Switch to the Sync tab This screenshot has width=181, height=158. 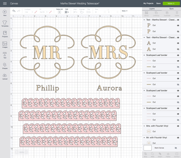click(x=171, y=9)
